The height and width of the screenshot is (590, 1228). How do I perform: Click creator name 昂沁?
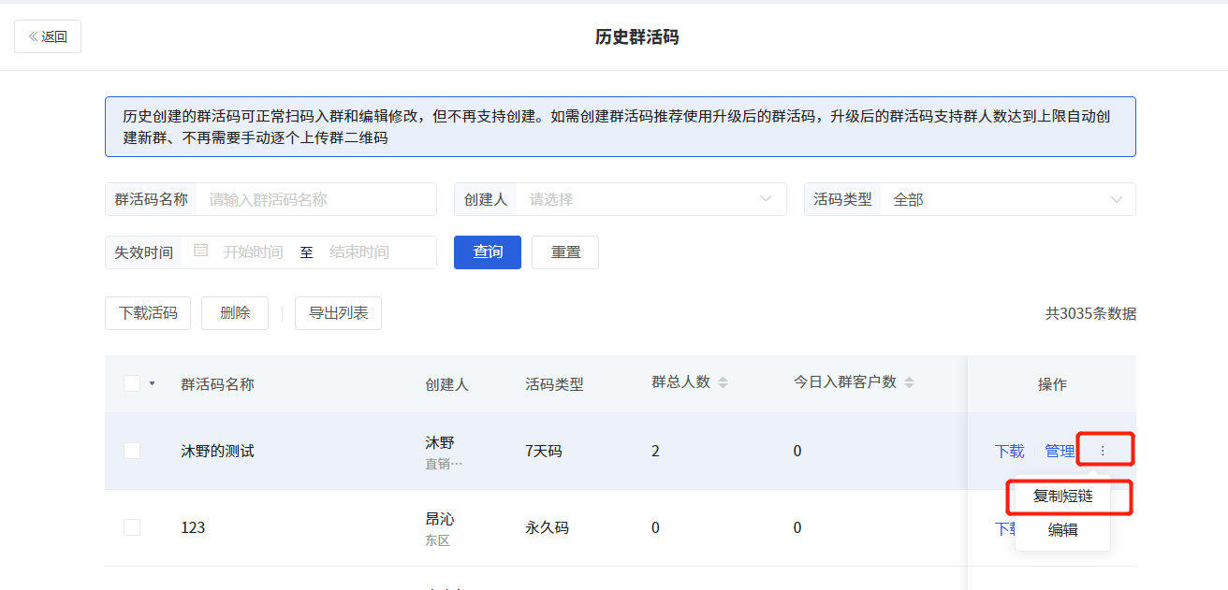coord(439,519)
